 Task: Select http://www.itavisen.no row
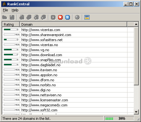(x=68, y=70)
